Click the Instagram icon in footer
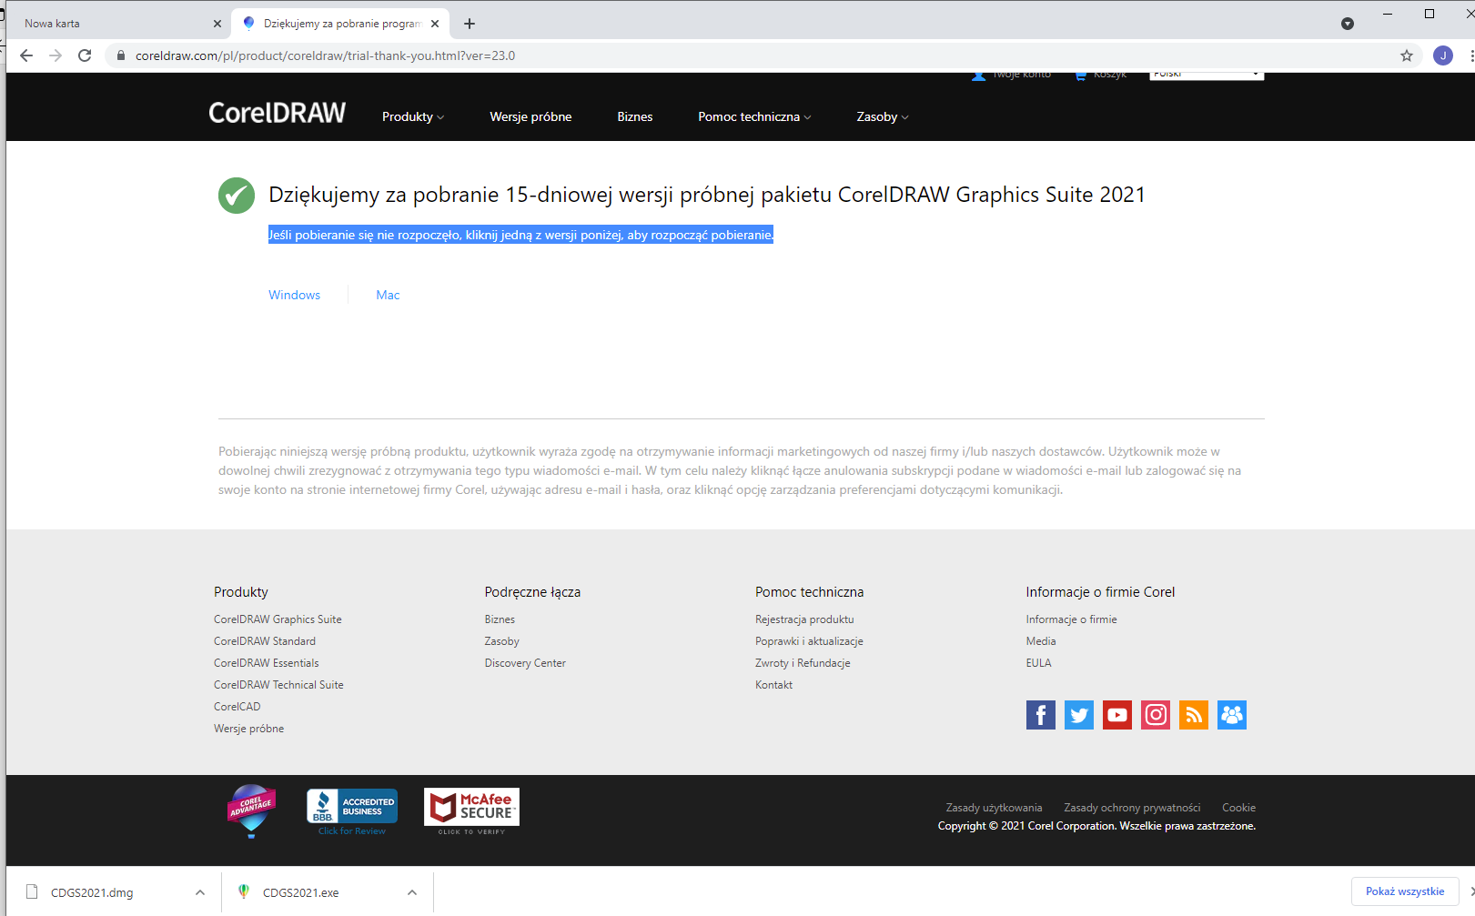Image resolution: width=1475 pixels, height=916 pixels. pos(1155,715)
